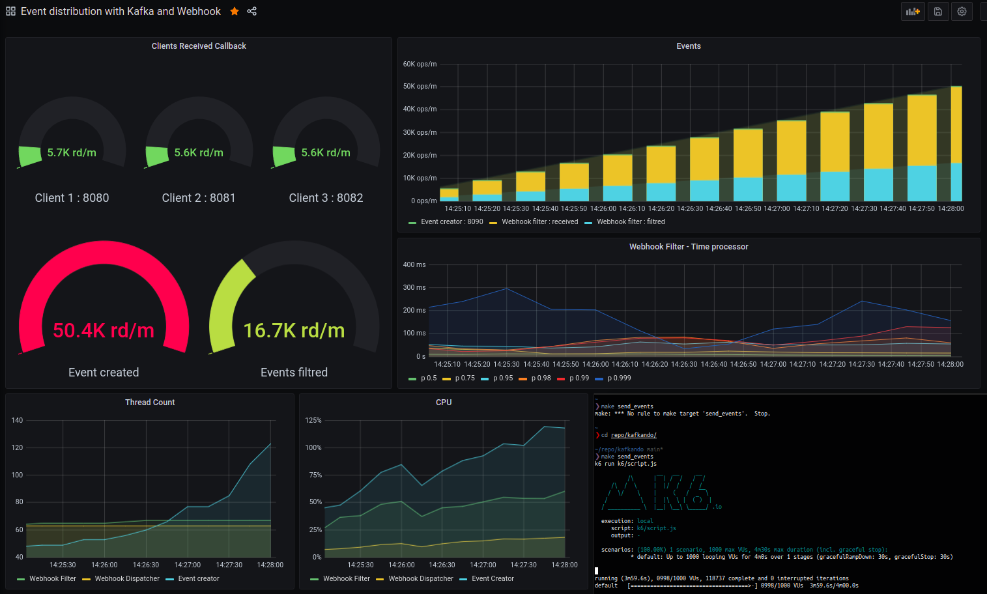Image resolution: width=987 pixels, height=594 pixels.
Task: Click 'k6 run k6/script.js' line in terminal
Action: (625, 464)
